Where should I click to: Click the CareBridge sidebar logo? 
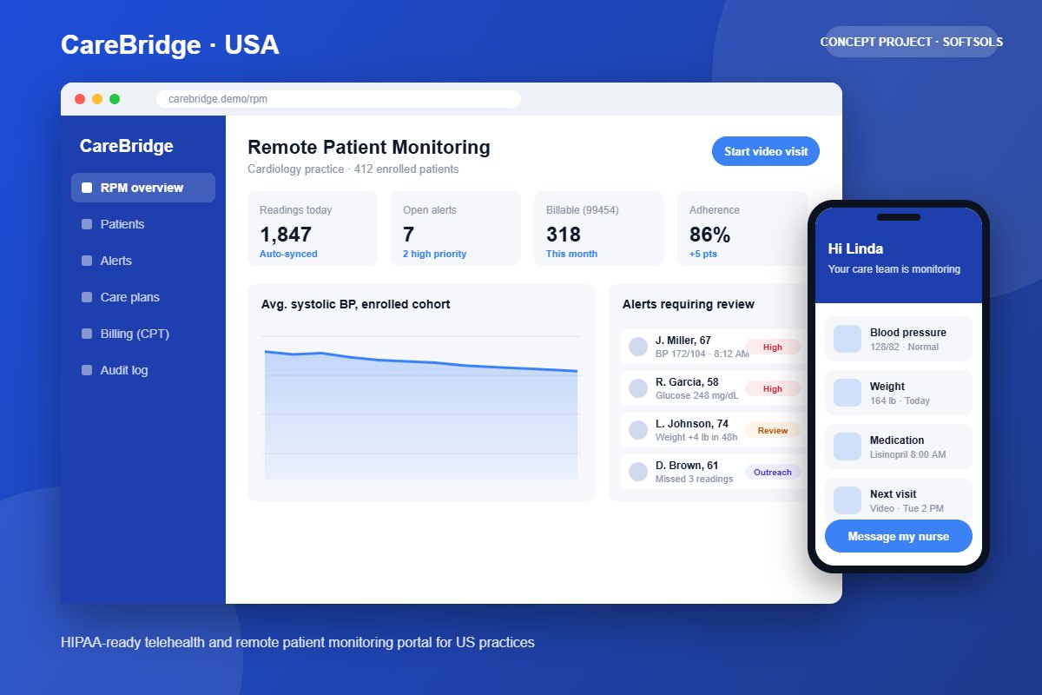point(127,146)
